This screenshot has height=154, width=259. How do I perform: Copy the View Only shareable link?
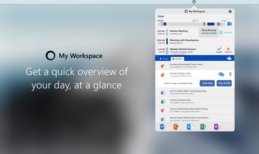pos(207,83)
